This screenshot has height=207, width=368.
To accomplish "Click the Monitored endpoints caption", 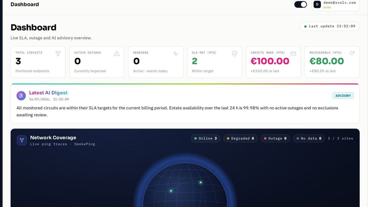I will tap(32, 71).
